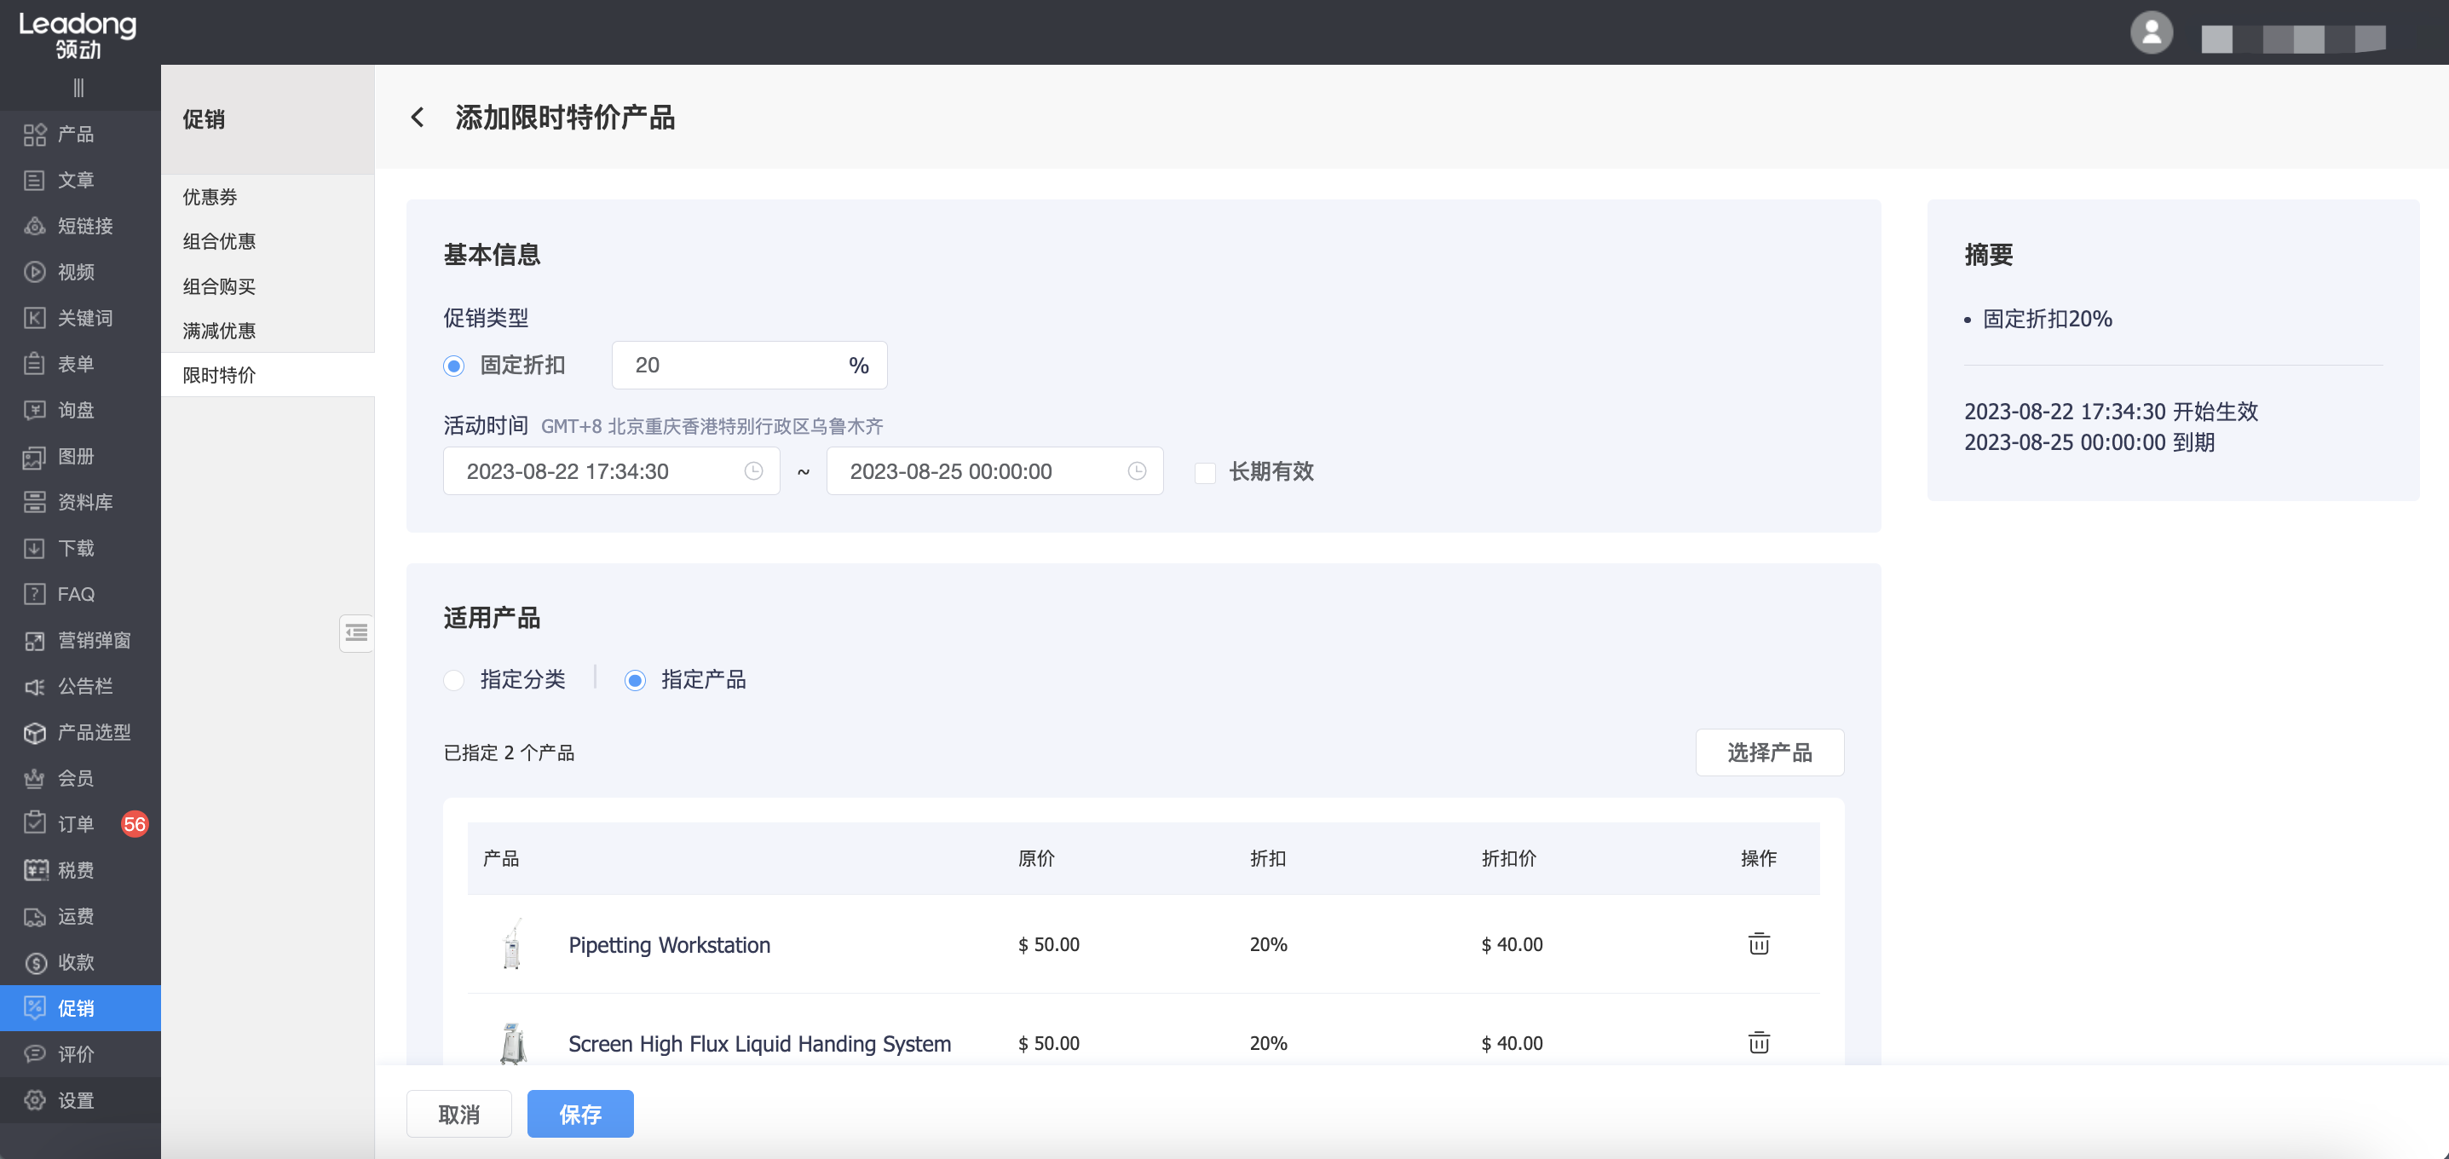The width and height of the screenshot is (2449, 1159).
Task: Open 设置 settings in sidebar
Action: [x=76, y=1100]
